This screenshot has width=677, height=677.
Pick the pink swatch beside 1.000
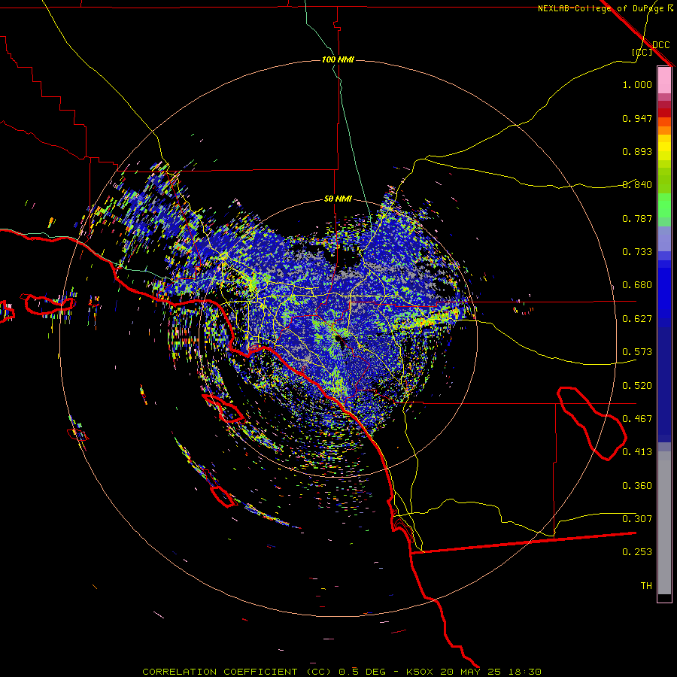664,80
